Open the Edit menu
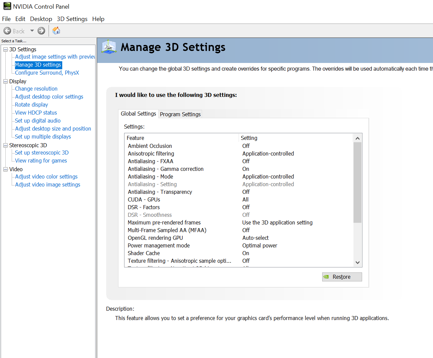 tap(20, 19)
